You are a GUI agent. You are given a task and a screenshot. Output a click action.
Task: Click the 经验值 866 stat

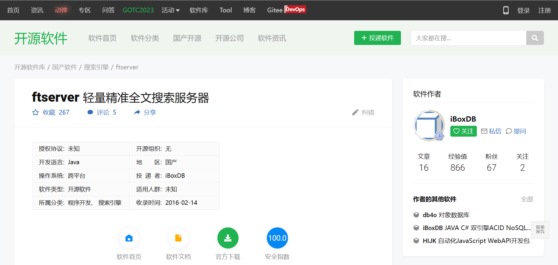(457, 162)
